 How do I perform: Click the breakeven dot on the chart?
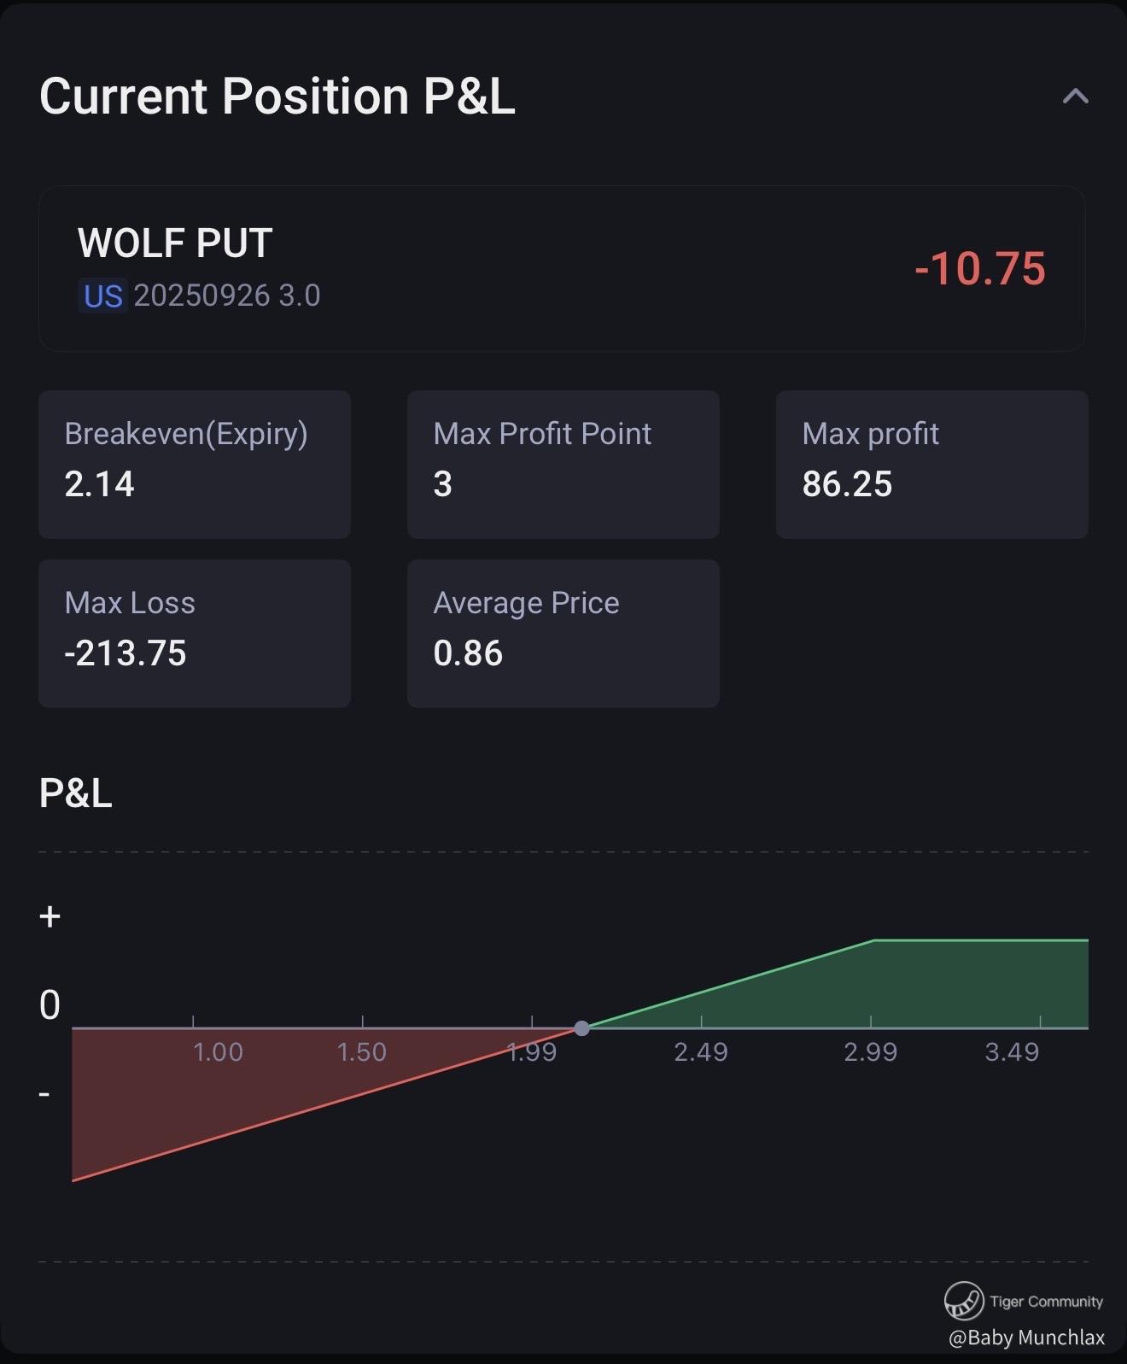581,1028
